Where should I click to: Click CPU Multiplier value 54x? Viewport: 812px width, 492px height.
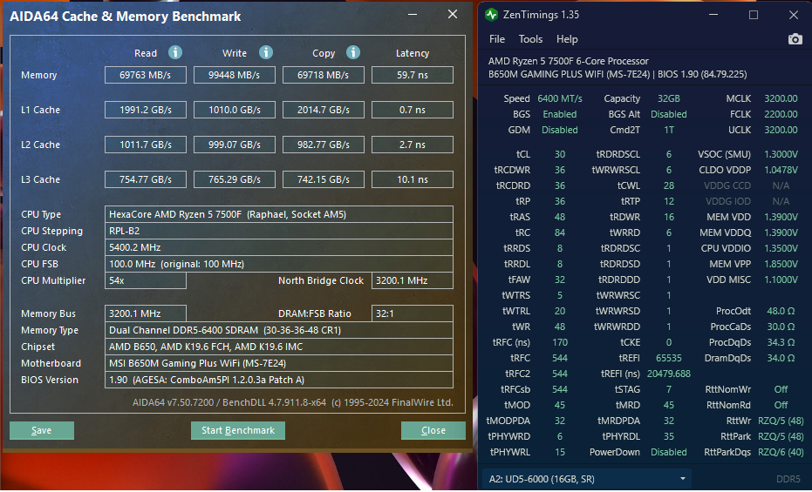tap(146, 280)
